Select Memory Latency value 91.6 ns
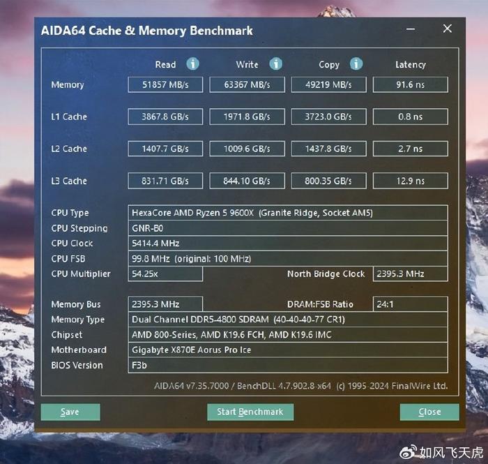This screenshot has height=464, width=488. click(411, 84)
